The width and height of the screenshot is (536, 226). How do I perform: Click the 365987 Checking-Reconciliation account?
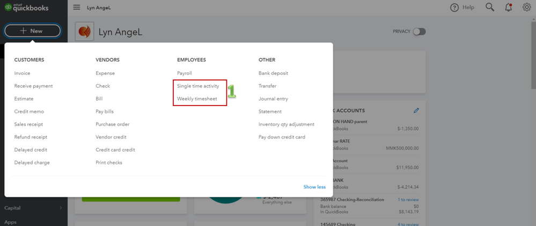point(352,199)
